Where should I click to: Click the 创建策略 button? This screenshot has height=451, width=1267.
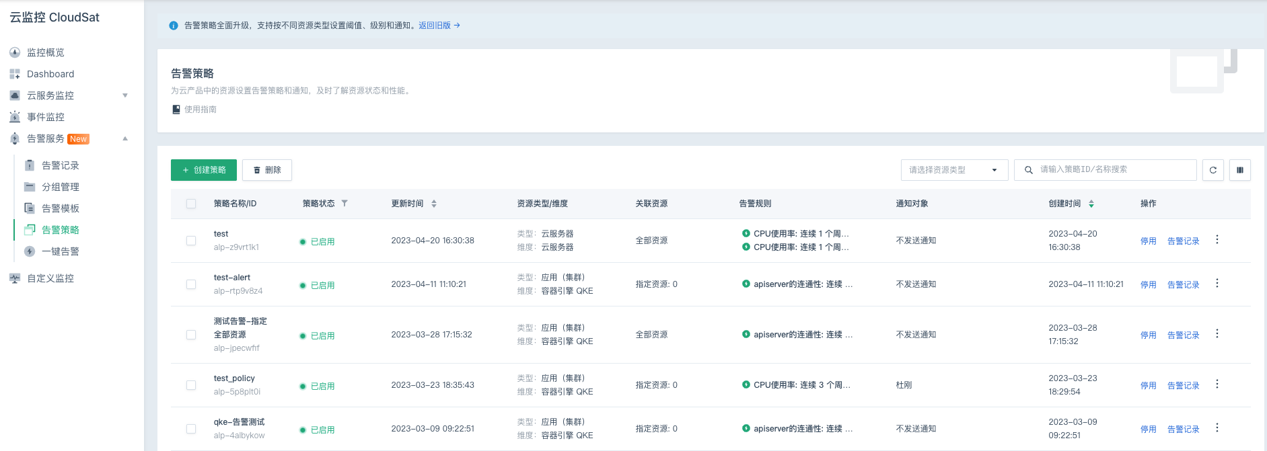click(204, 170)
